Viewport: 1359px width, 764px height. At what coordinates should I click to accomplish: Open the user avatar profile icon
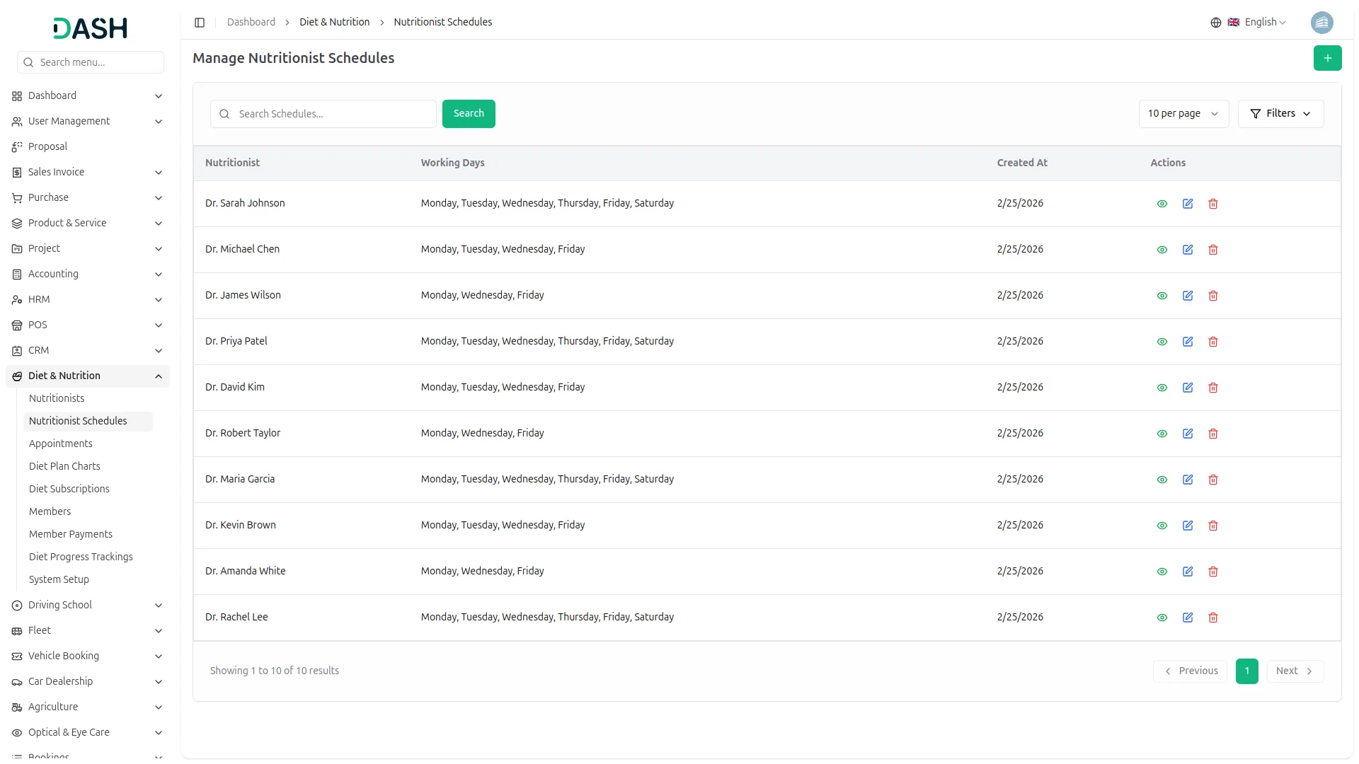(x=1321, y=23)
